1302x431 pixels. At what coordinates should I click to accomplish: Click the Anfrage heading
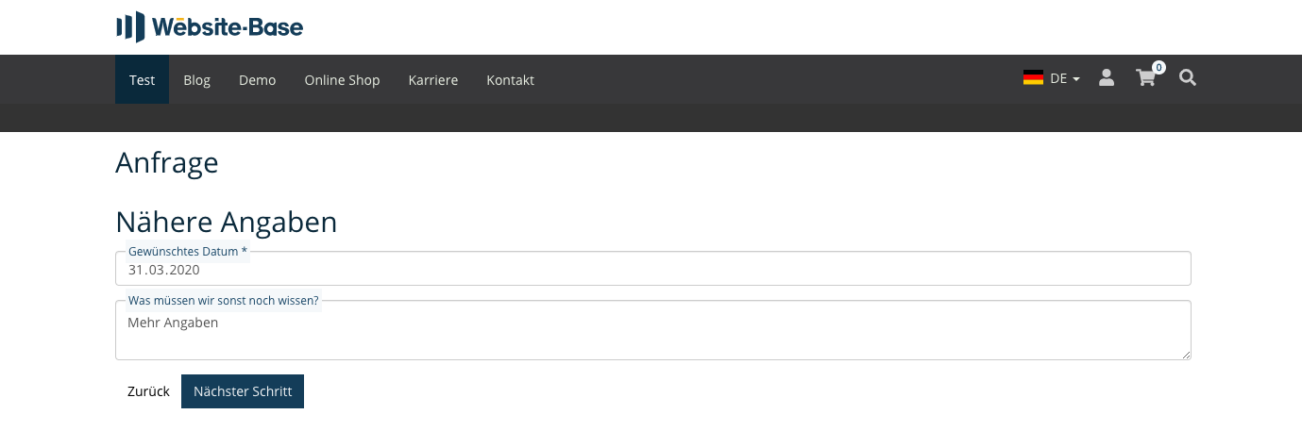(167, 163)
